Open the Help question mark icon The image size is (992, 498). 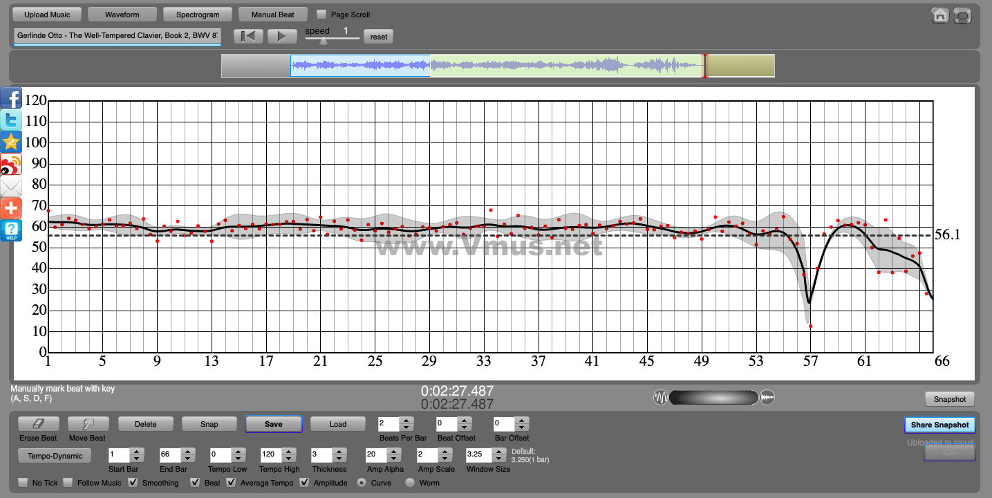(x=11, y=231)
